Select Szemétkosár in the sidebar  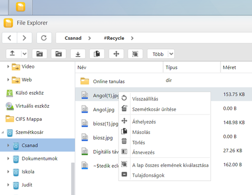click(29, 132)
